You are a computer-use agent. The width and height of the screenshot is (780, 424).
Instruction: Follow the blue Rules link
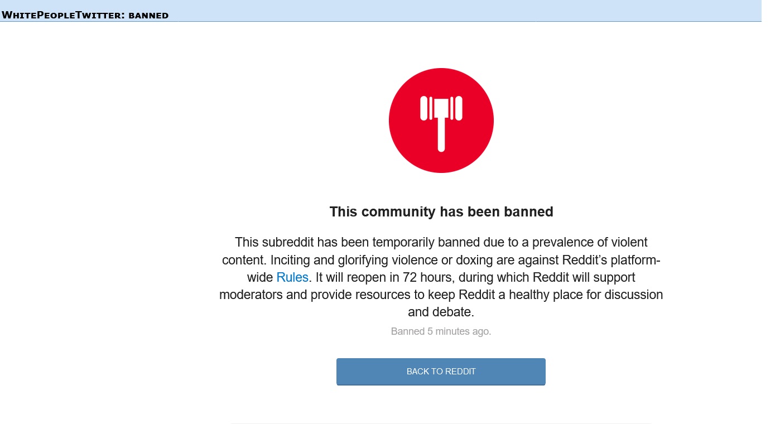(x=292, y=277)
